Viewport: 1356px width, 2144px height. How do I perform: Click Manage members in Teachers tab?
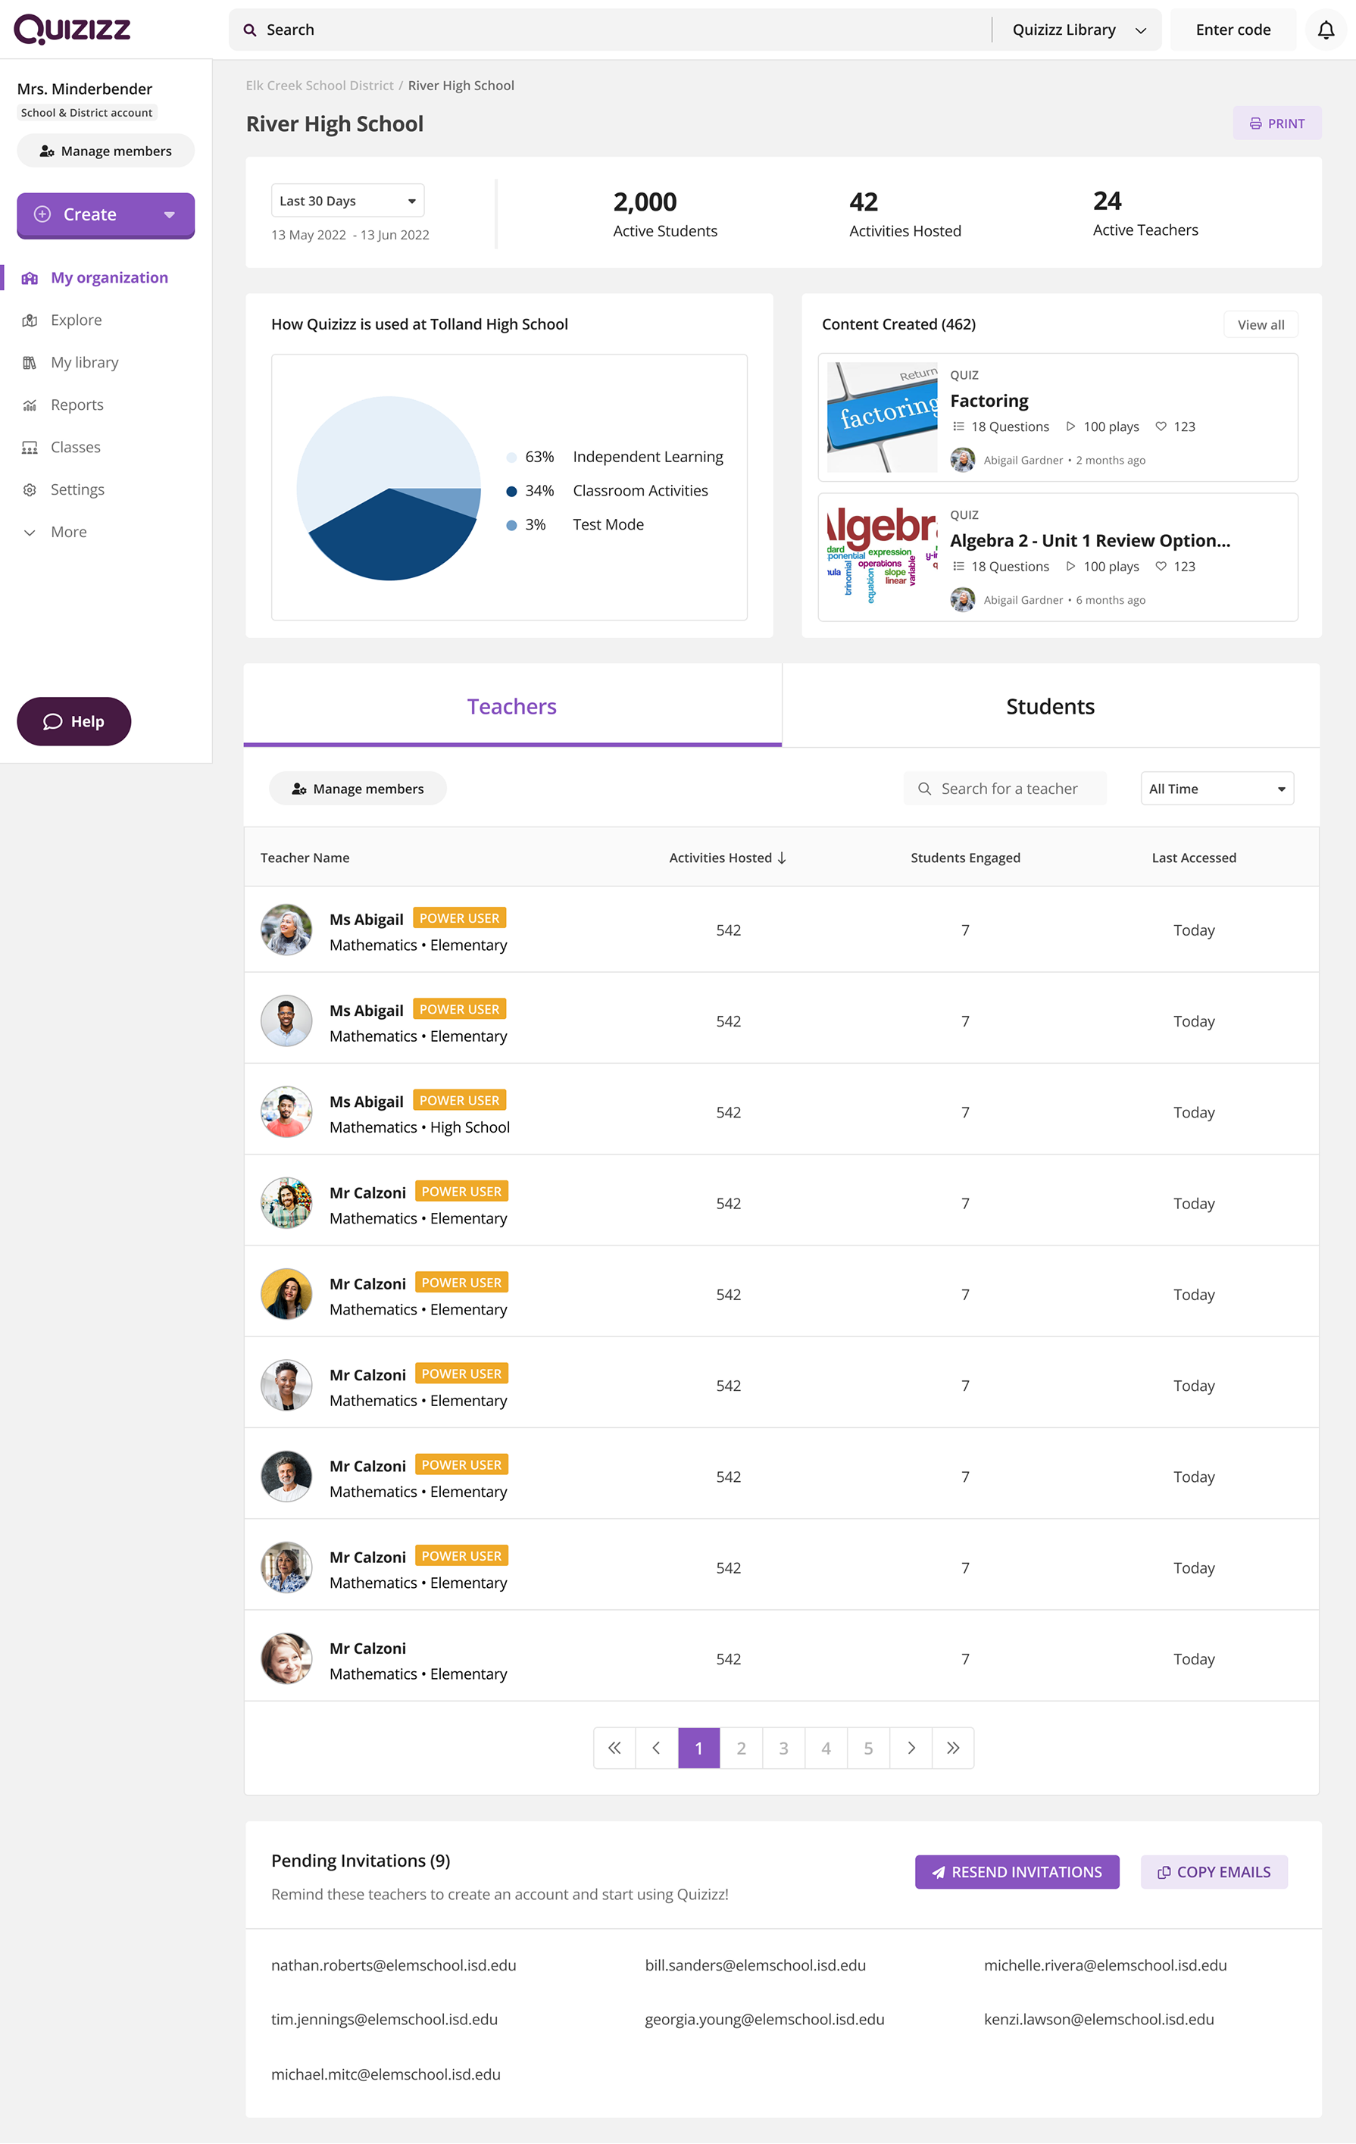tap(357, 789)
